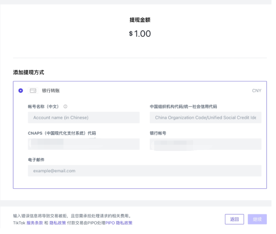Click the CNAPS code input field
This screenshot has width=276, height=234.
coord(83,144)
